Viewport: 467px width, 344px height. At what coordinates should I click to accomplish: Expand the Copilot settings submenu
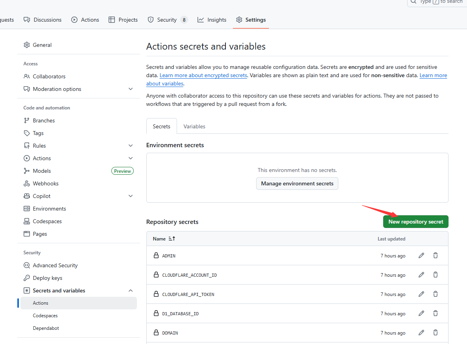pos(131,196)
